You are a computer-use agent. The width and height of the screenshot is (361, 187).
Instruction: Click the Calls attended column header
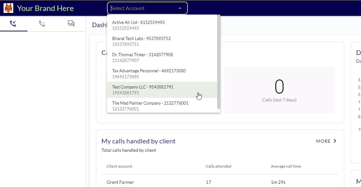[x=218, y=166]
